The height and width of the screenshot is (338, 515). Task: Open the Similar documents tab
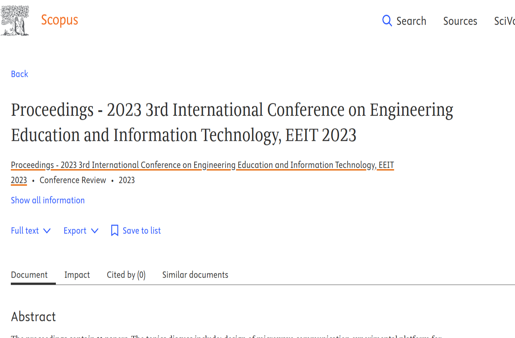click(x=195, y=275)
